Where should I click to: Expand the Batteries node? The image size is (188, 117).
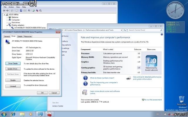pyautogui.click(x=7, y=17)
